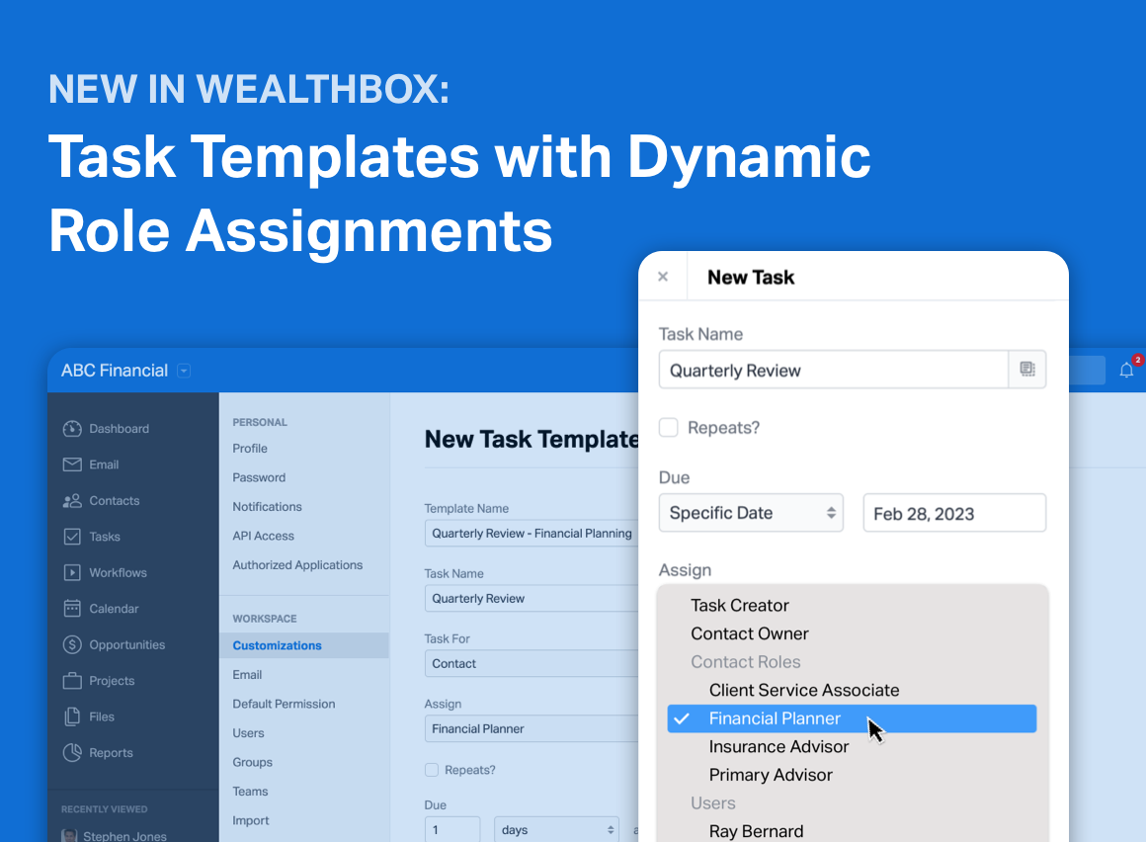
Task: Open Groups settings link
Action: (x=252, y=762)
